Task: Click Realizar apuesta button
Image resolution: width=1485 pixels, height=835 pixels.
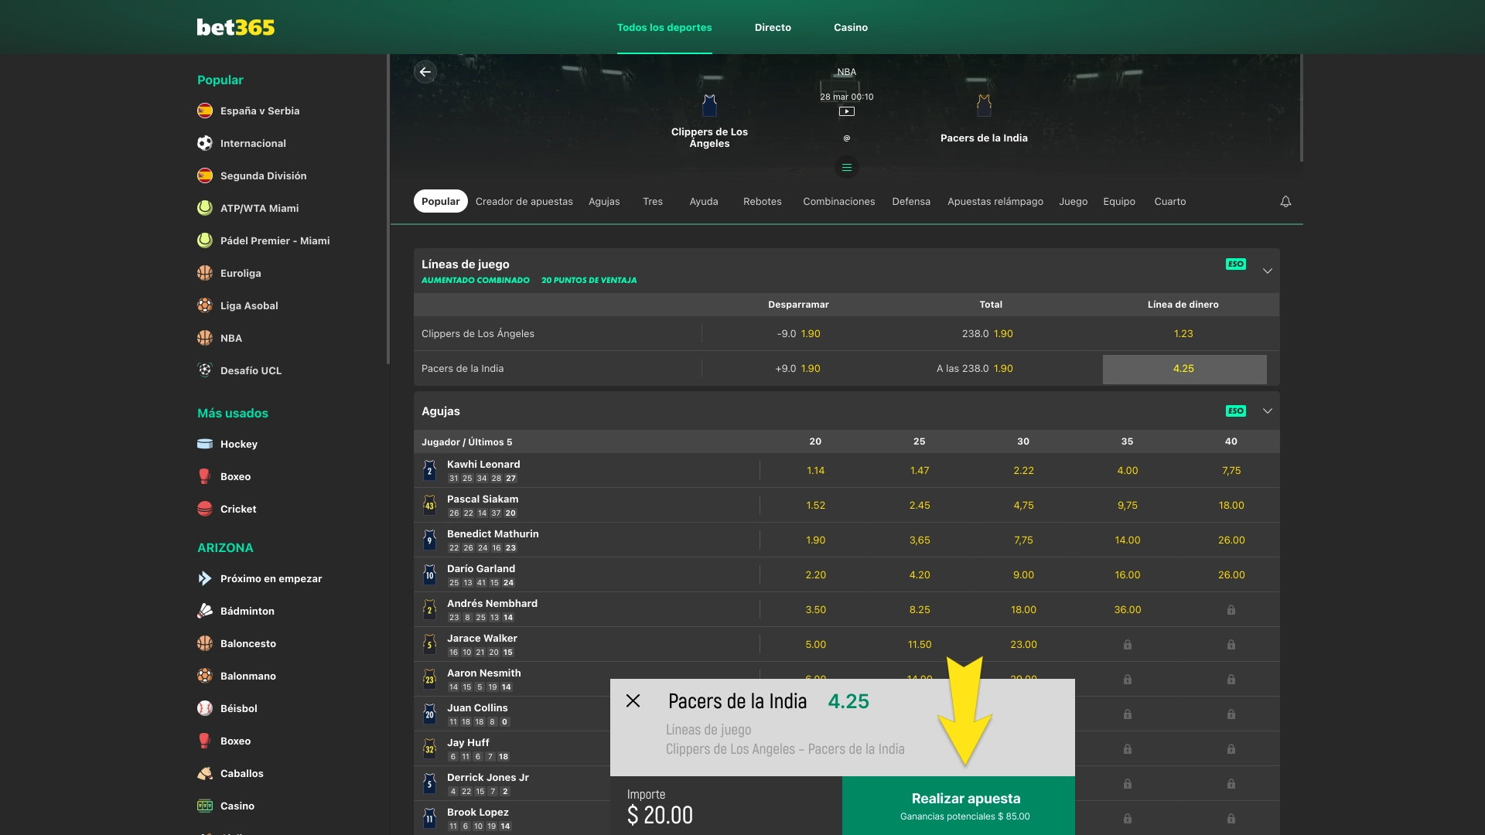Action: click(958, 806)
